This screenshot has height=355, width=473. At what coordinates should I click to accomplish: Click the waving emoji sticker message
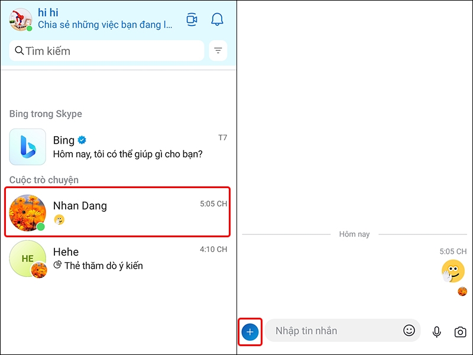point(451,271)
